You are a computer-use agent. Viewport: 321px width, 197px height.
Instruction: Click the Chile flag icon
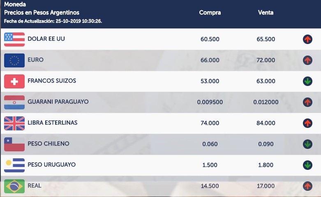click(x=14, y=144)
